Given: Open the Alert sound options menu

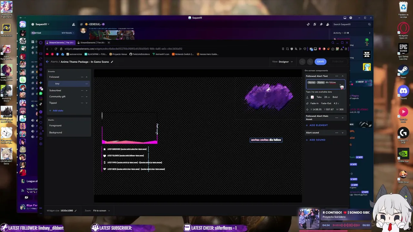Looking at the screenshot, I should click(337, 133).
